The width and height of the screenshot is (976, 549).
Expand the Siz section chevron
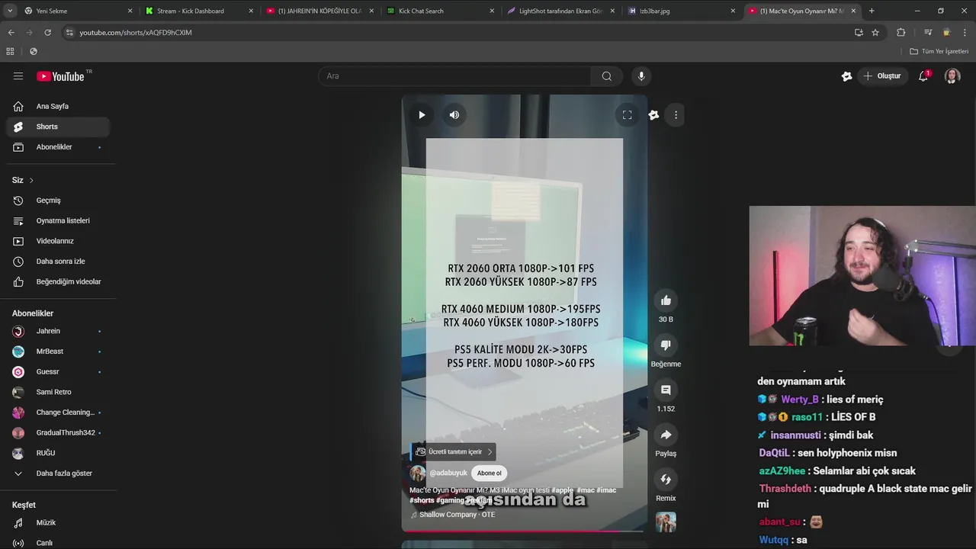point(31,181)
